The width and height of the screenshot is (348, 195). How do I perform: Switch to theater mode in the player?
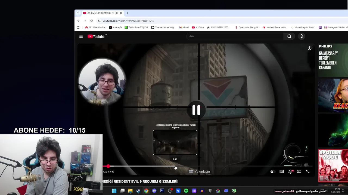coord(299,172)
